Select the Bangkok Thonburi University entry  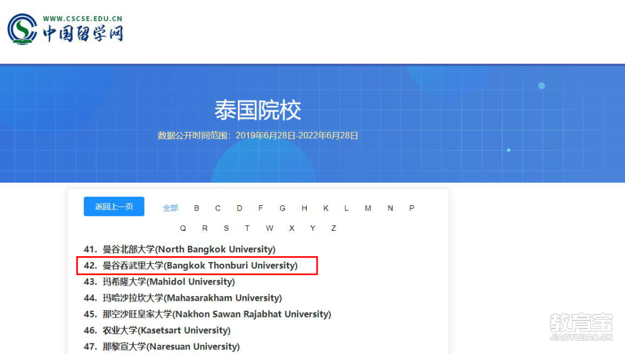click(x=190, y=265)
